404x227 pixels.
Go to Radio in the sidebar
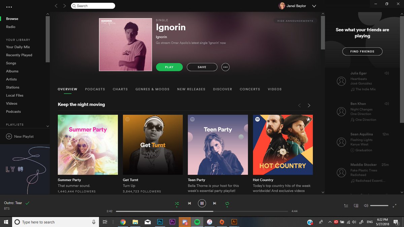(10, 27)
